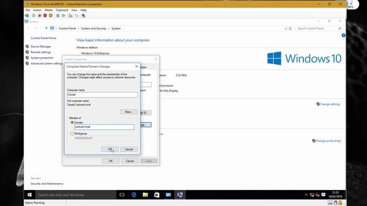Screen dimensions: 367x206
Task: Open the View menu
Action: (74, 10)
